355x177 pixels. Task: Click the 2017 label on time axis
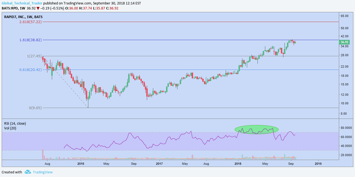(159, 164)
